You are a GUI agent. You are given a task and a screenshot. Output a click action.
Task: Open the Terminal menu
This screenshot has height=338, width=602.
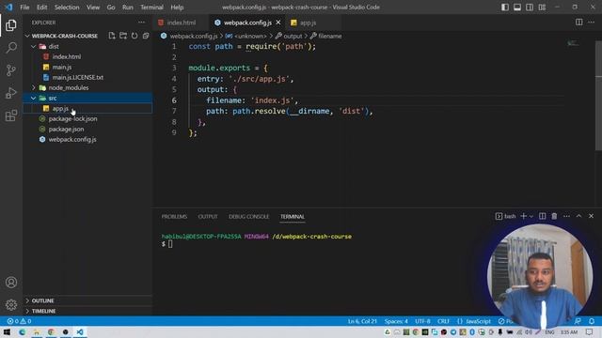tap(151, 7)
